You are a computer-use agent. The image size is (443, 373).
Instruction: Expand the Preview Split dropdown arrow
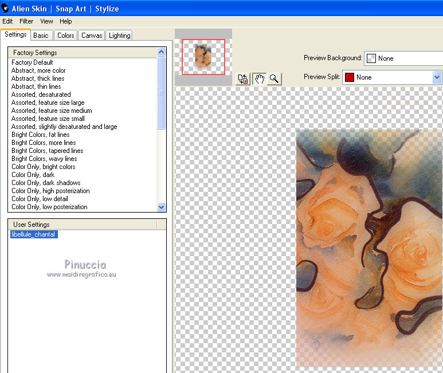click(437, 77)
